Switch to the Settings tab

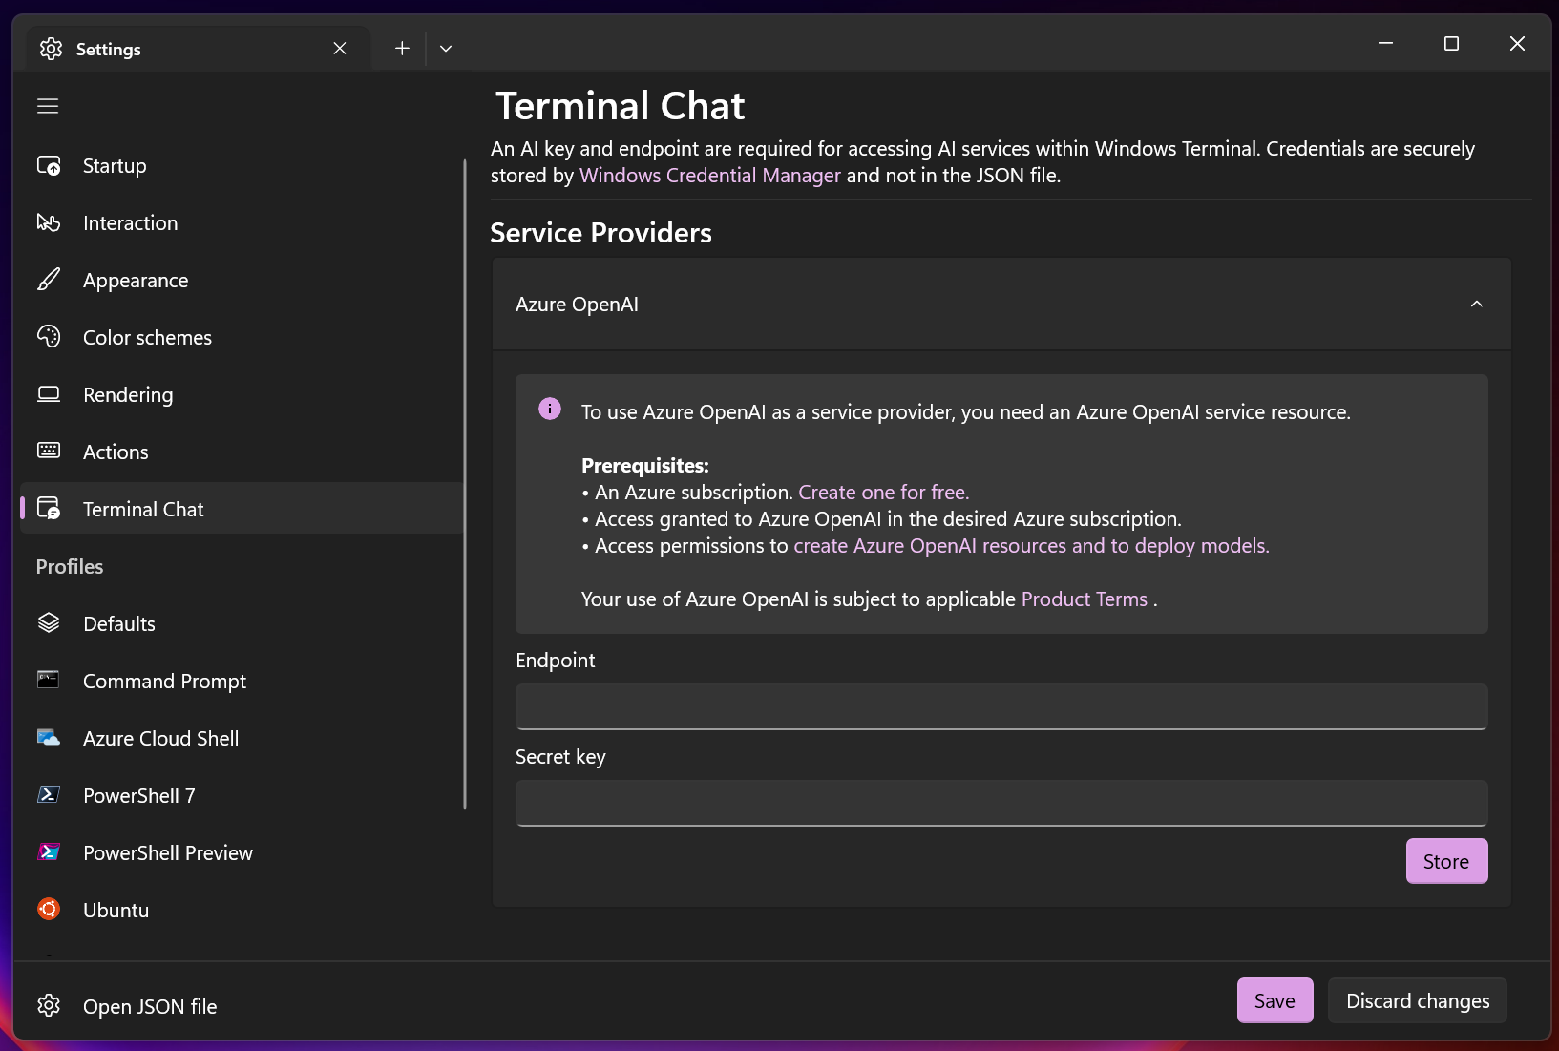(x=107, y=48)
